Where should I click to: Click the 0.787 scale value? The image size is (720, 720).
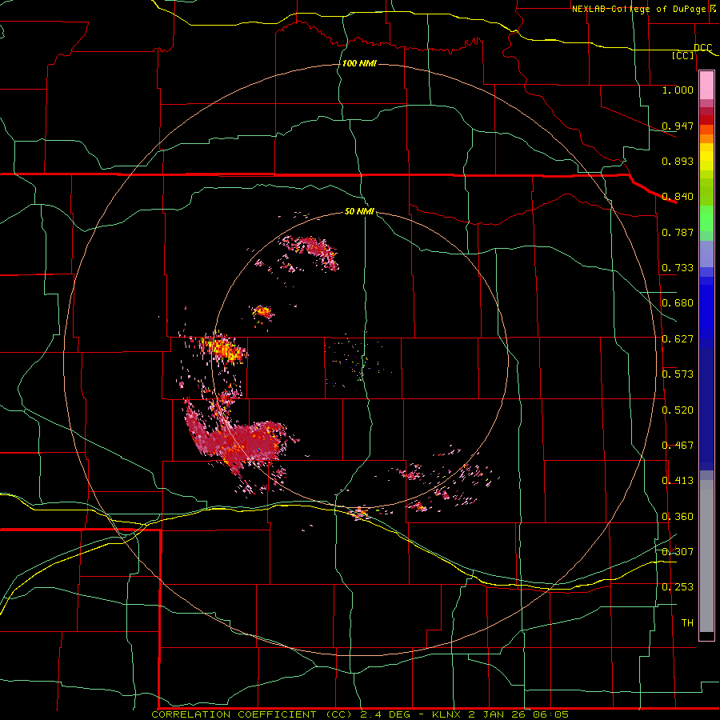click(x=678, y=232)
